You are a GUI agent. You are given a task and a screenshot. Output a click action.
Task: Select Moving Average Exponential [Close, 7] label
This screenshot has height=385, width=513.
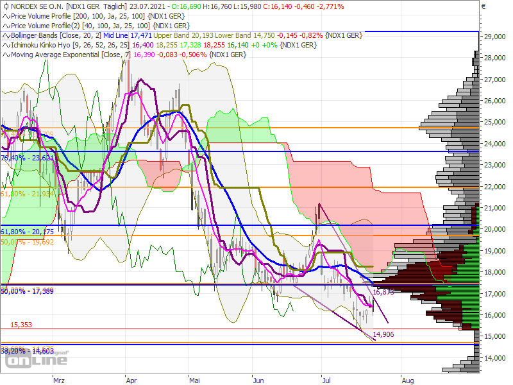[71, 55]
